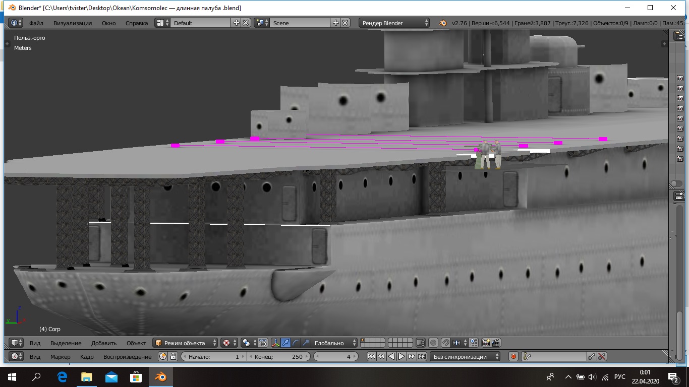Screen dimensions: 689x387
Task: Open Blender from the Windows taskbar
Action: click(x=161, y=376)
